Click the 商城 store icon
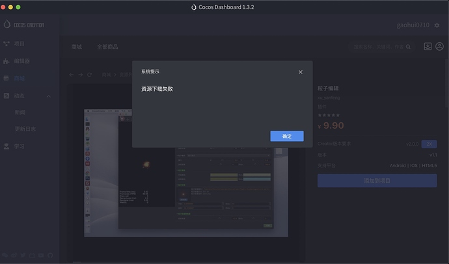Image resolution: width=449 pixels, height=264 pixels. [x=7, y=79]
